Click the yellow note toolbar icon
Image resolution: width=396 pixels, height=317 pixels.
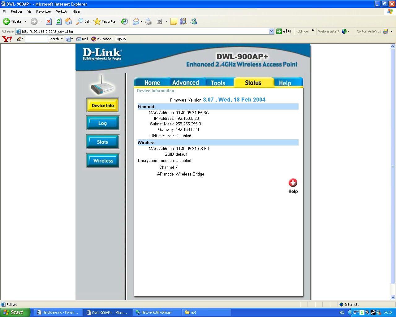[174, 21]
